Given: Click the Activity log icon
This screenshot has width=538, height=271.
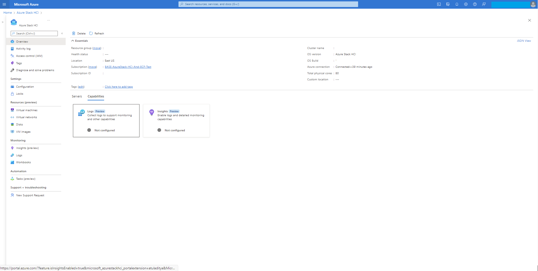Looking at the screenshot, I should pos(12,49).
